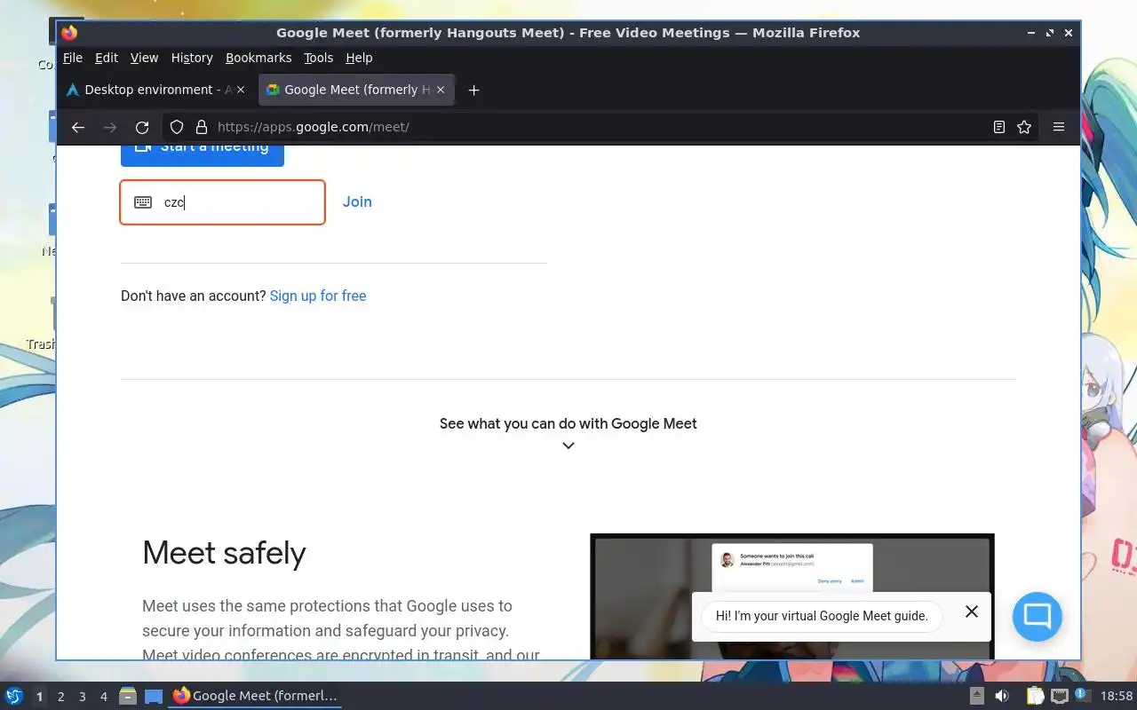This screenshot has height=710, width=1137.
Task: Open the file manager from the taskbar
Action: click(127, 697)
